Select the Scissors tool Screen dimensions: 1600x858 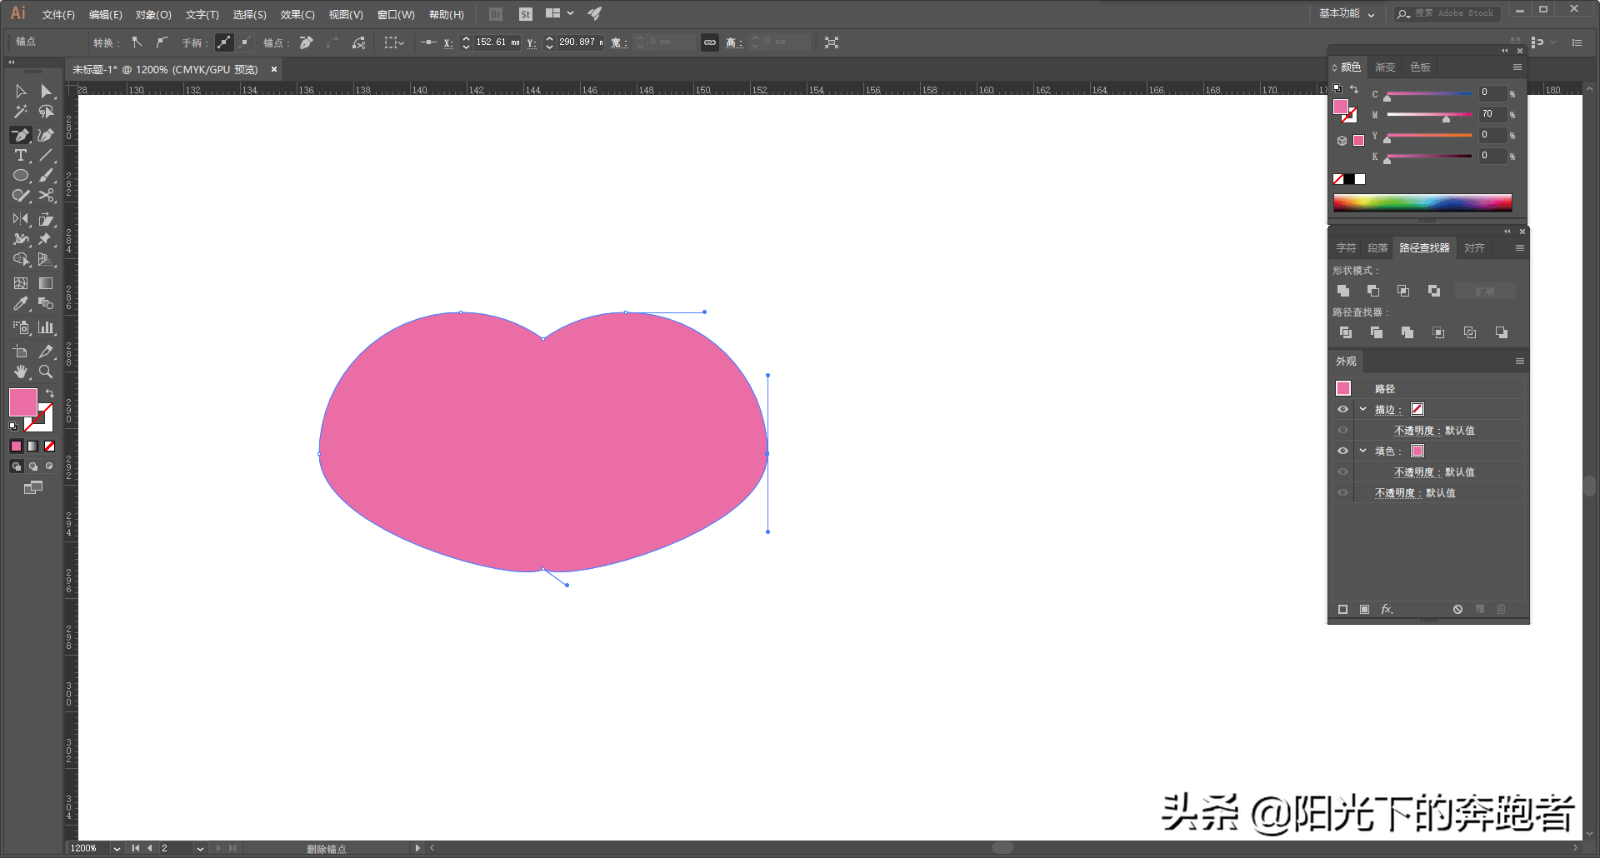tap(47, 196)
